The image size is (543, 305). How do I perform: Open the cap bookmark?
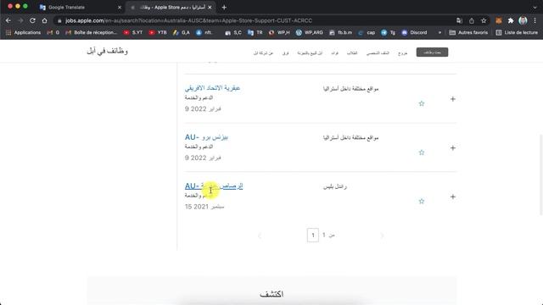[367, 32]
